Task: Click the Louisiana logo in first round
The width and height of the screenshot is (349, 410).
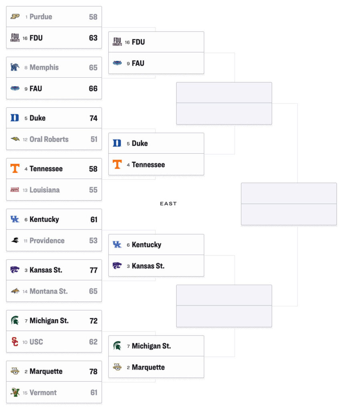Action: 15,189
